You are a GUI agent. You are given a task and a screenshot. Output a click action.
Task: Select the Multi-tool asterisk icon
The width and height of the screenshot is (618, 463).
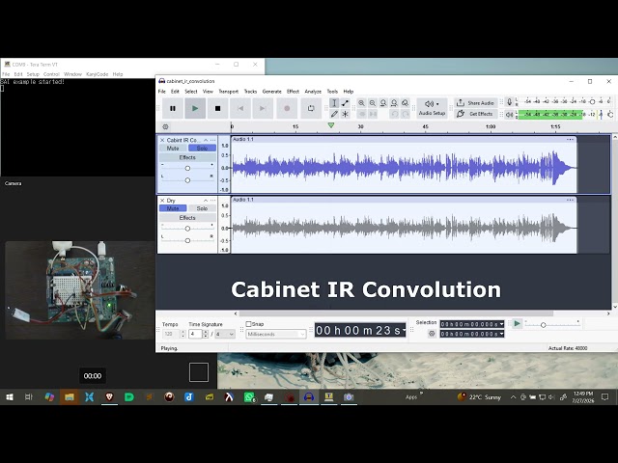tap(346, 114)
